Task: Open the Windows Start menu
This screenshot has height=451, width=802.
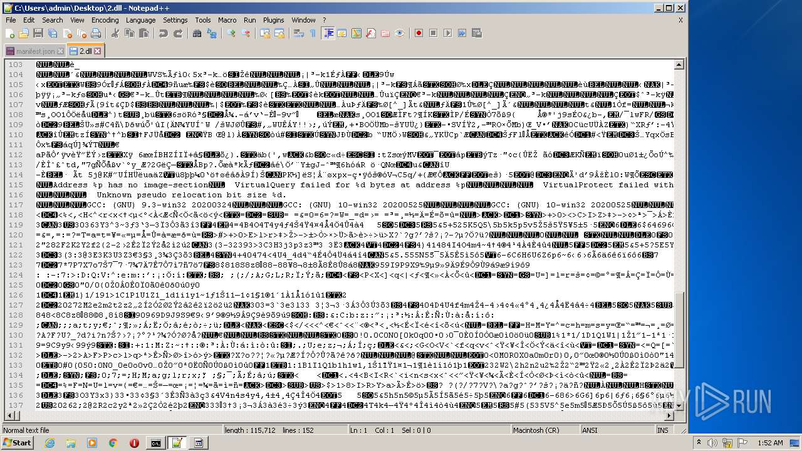Action: pyautogui.click(x=18, y=443)
